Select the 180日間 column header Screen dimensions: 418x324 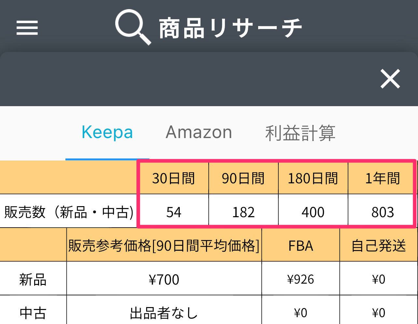(313, 178)
